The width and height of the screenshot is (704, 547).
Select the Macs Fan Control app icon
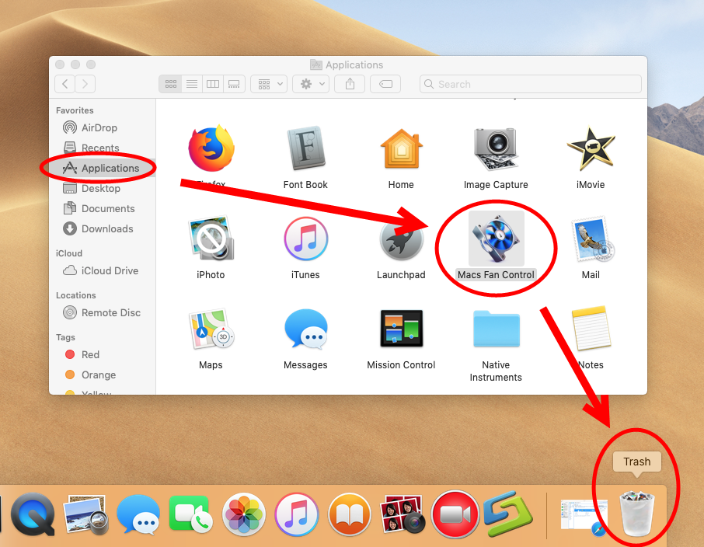496,239
